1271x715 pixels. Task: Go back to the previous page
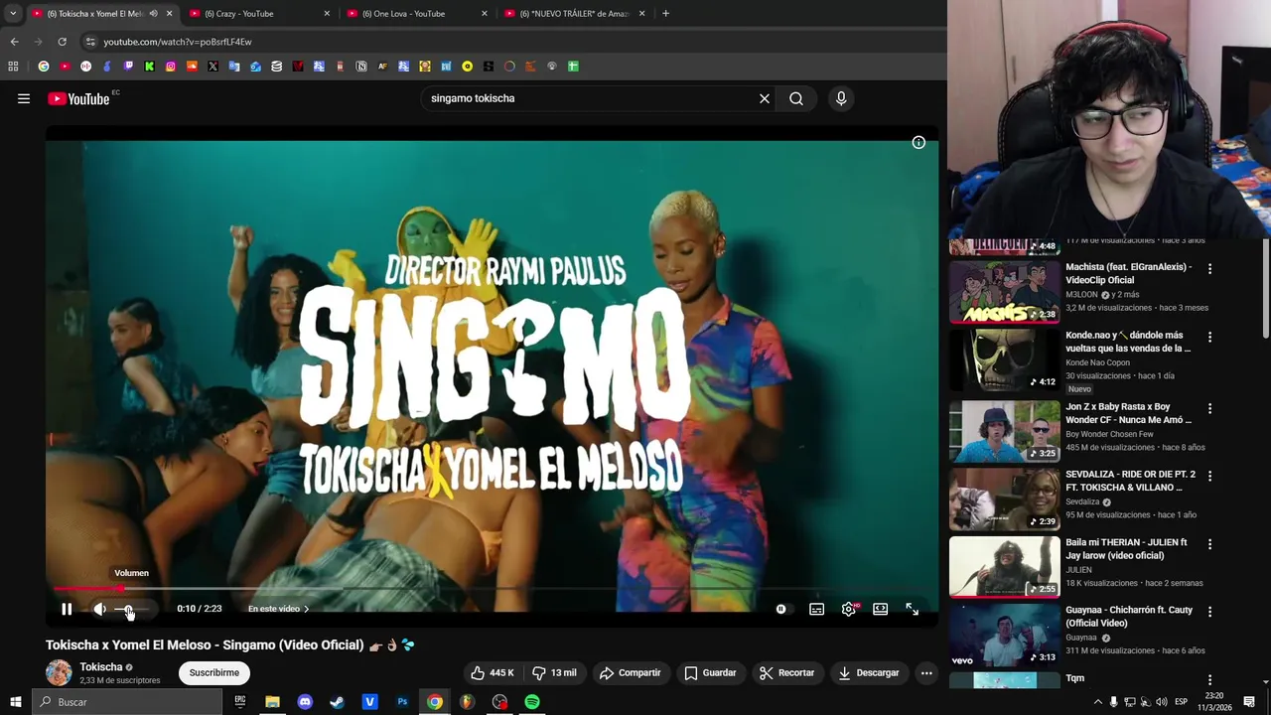tap(14, 42)
